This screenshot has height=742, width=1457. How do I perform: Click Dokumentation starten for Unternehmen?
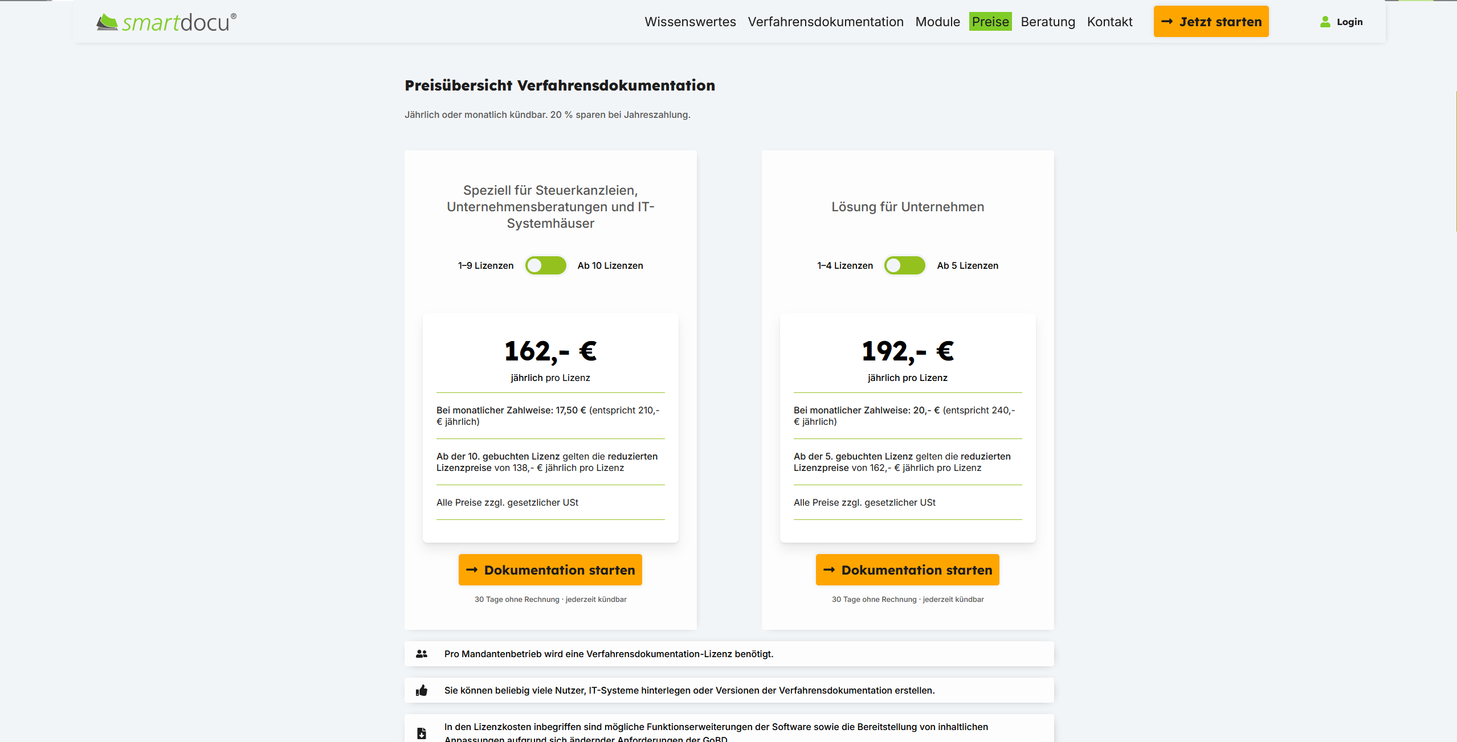907,569
